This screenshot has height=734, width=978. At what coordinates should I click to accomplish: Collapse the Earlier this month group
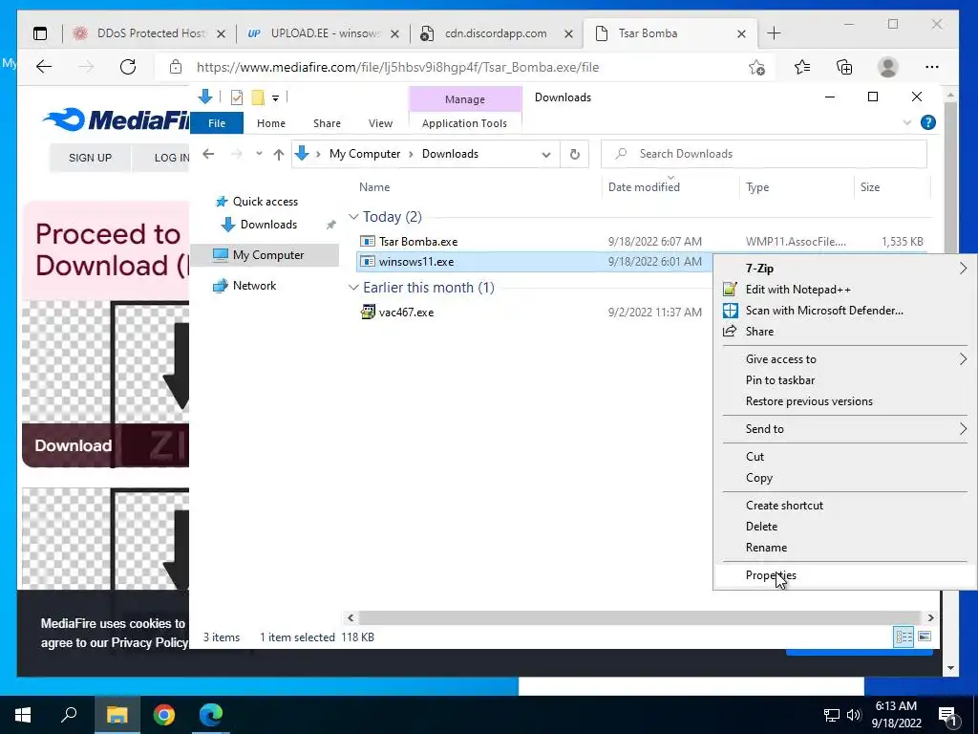(353, 287)
